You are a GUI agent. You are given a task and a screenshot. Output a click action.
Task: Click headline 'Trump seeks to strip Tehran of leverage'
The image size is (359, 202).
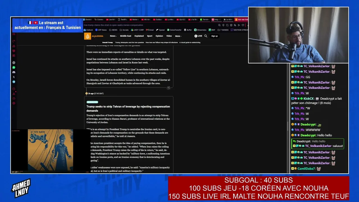point(128,109)
